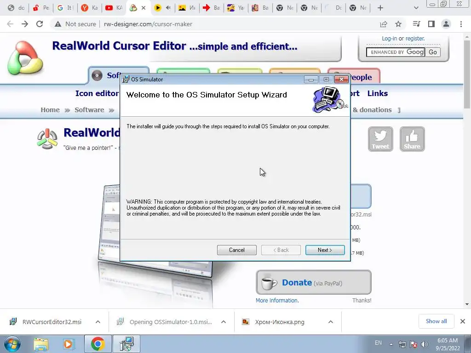Click the volume speaker tray icon
The width and height of the screenshot is (471, 353).
coord(425,344)
